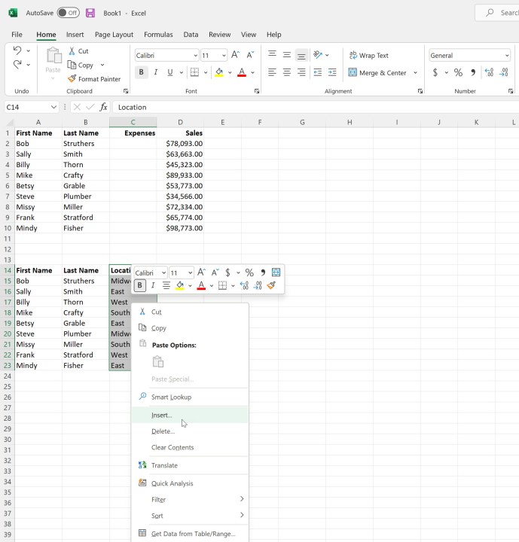Click the ribbon Italic icon
This screenshot has height=542, width=519.
tap(156, 73)
